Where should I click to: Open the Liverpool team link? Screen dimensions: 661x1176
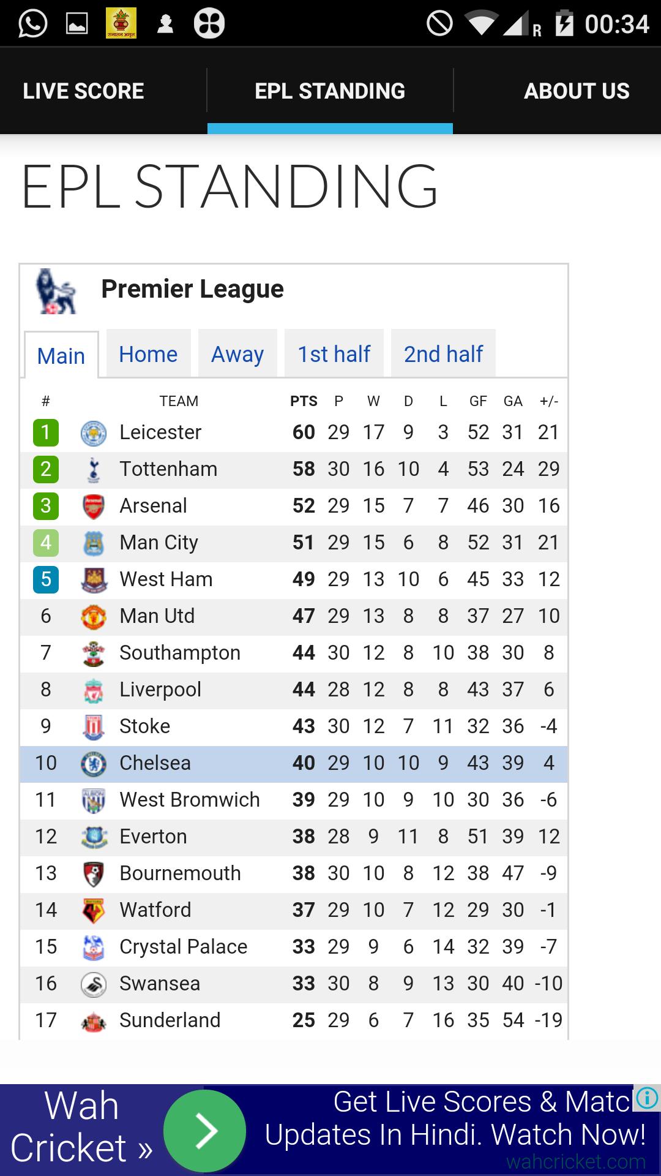pyautogui.click(x=160, y=690)
